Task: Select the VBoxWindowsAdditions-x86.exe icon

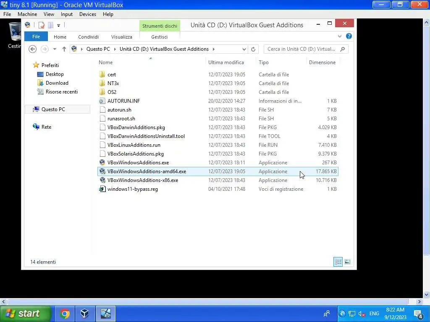Action: click(x=102, y=180)
